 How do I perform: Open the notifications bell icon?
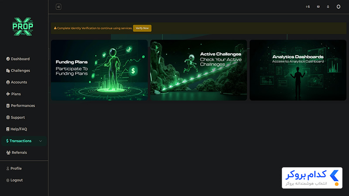(328, 7)
